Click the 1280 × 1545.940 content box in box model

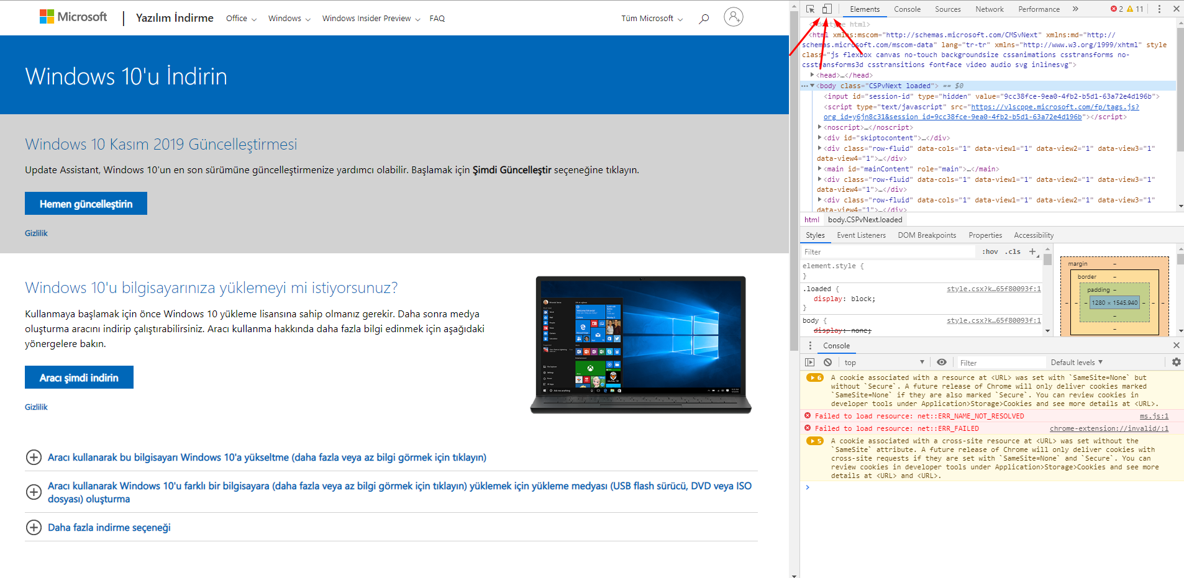click(x=1114, y=303)
